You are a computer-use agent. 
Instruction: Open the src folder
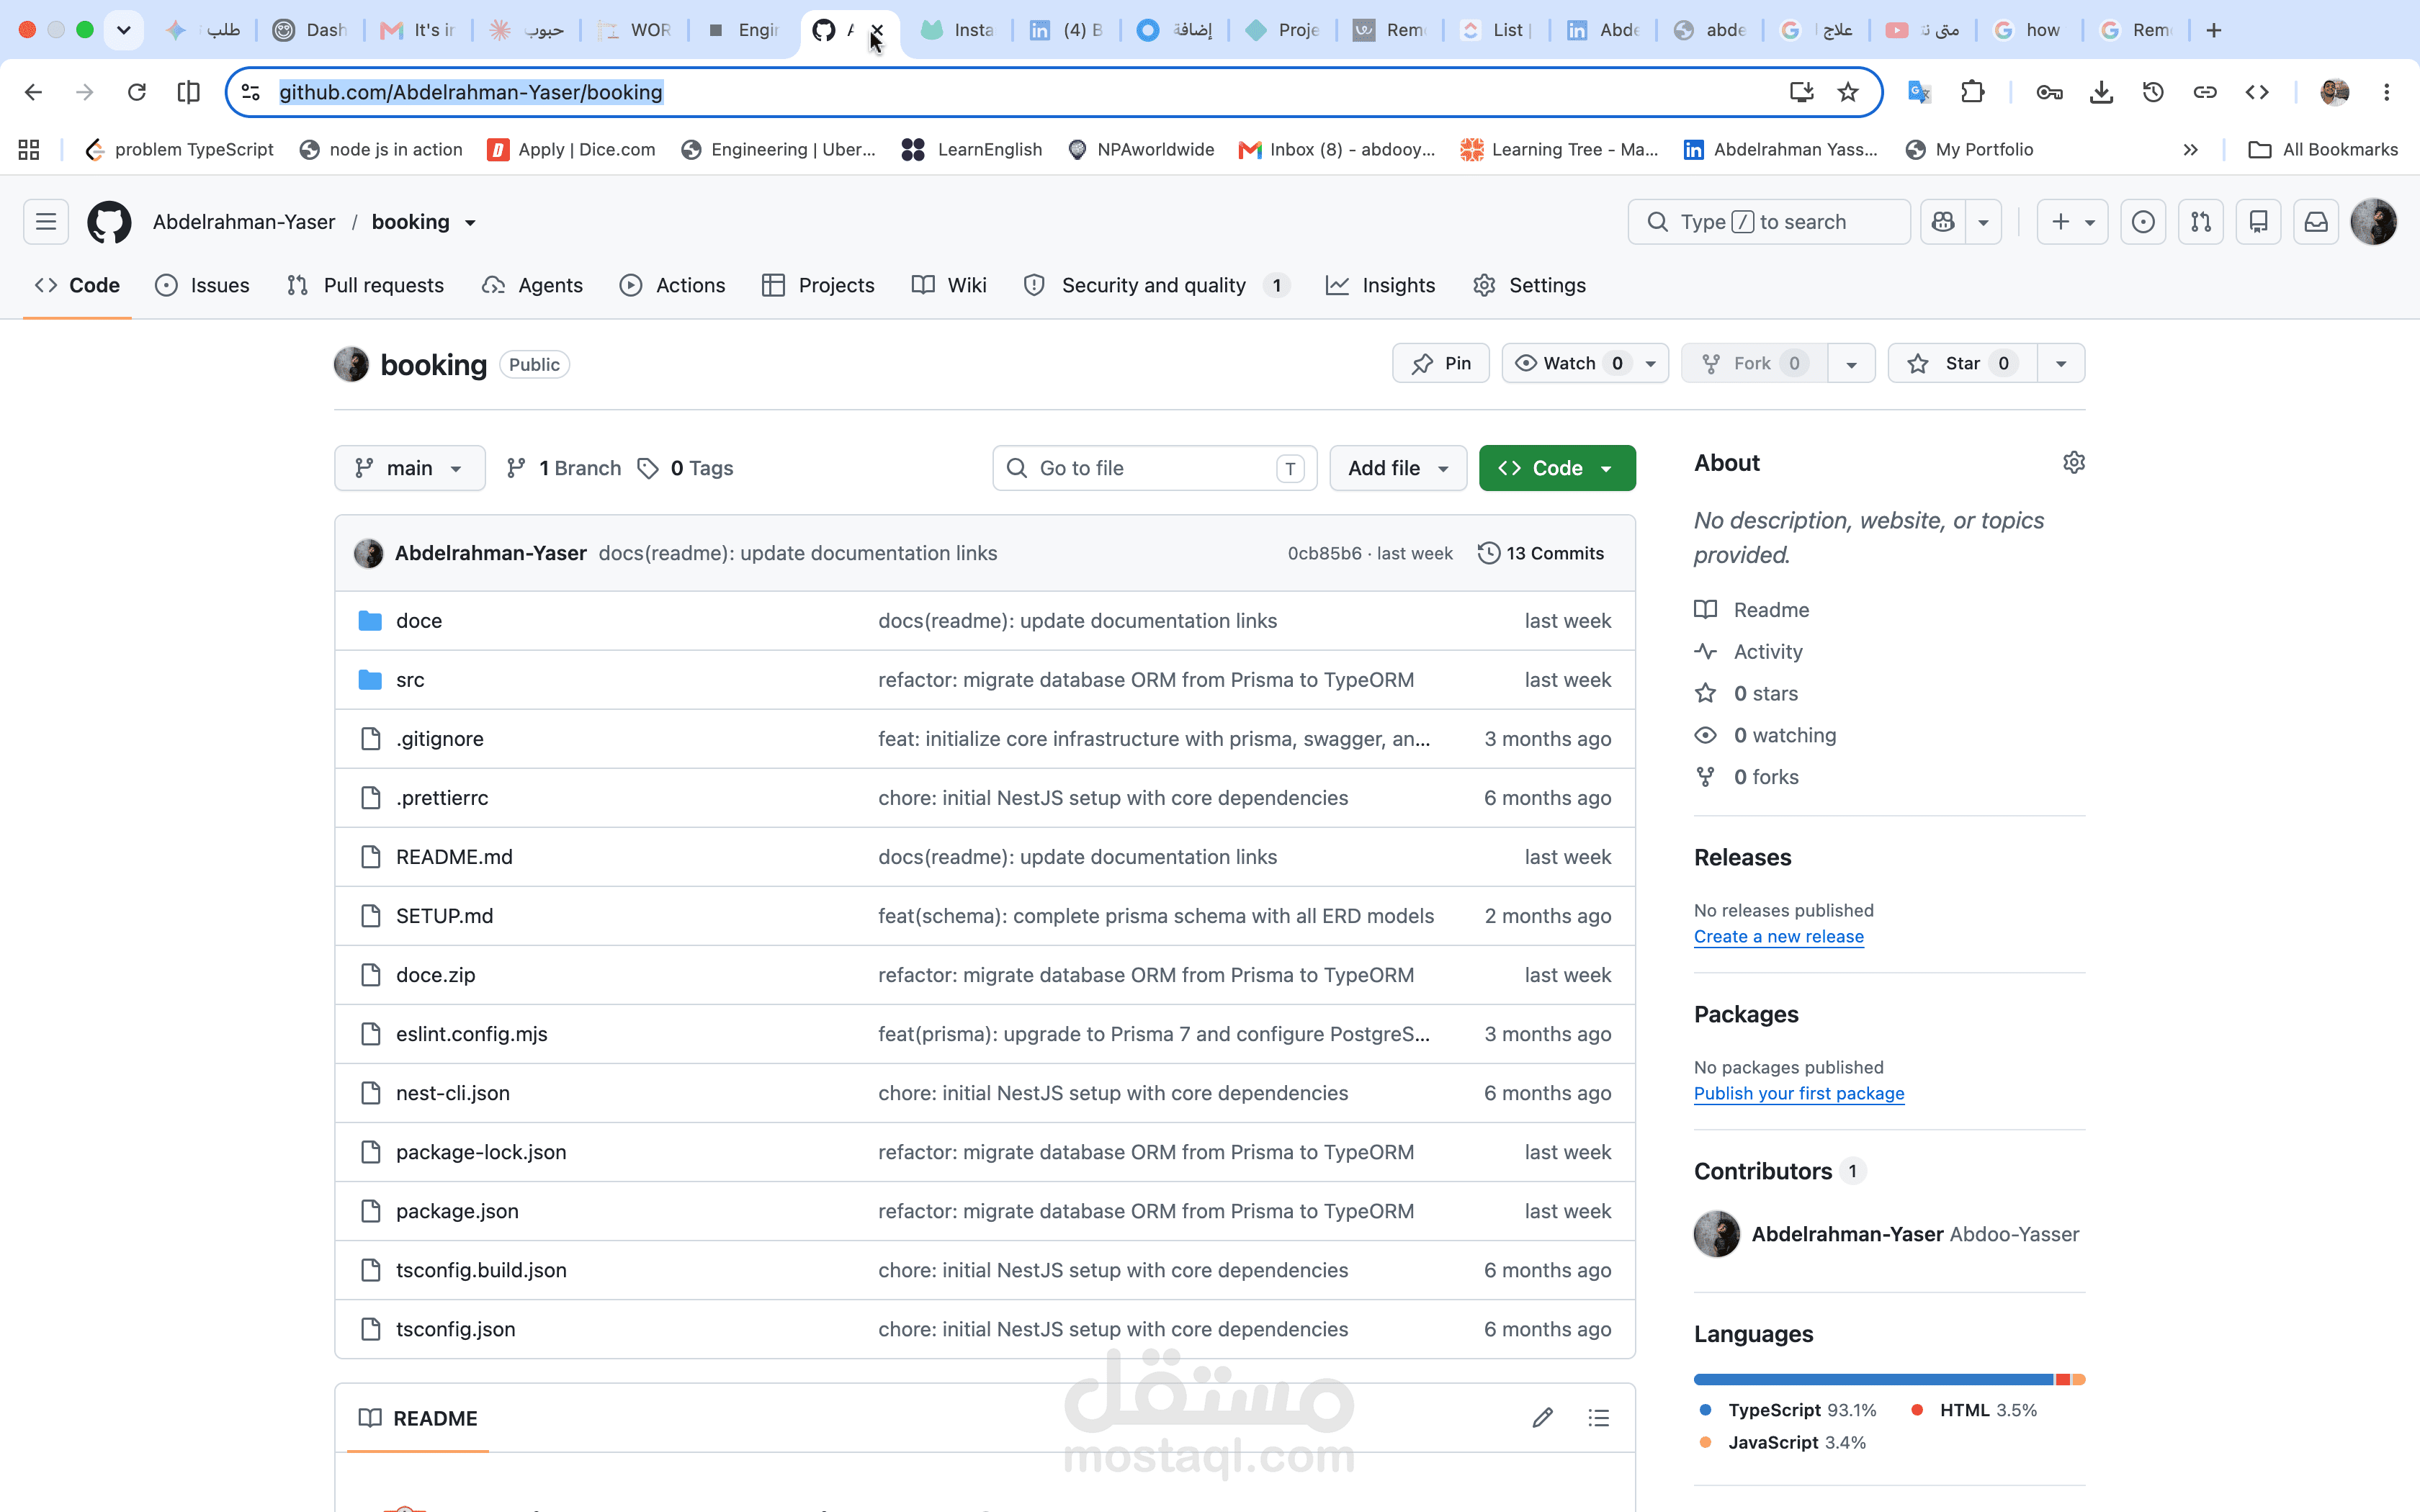(x=410, y=680)
